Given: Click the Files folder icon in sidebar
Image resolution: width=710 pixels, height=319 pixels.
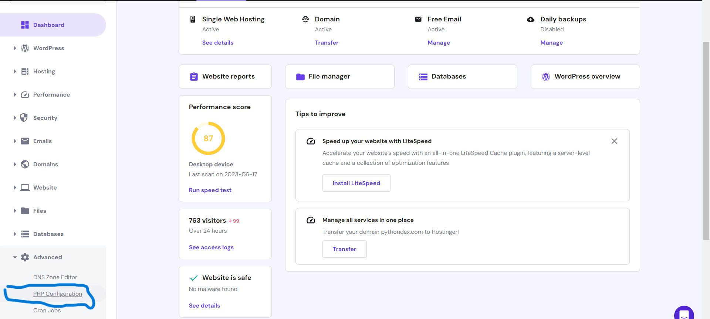Looking at the screenshot, I should click(x=25, y=211).
